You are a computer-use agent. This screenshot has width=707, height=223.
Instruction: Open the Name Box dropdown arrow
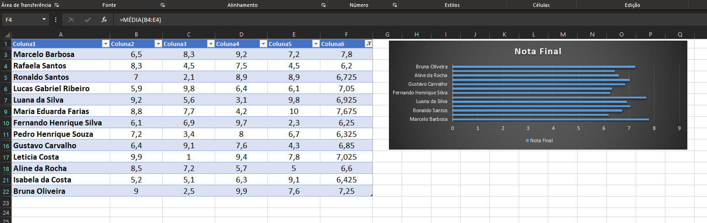[x=44, y=20]
